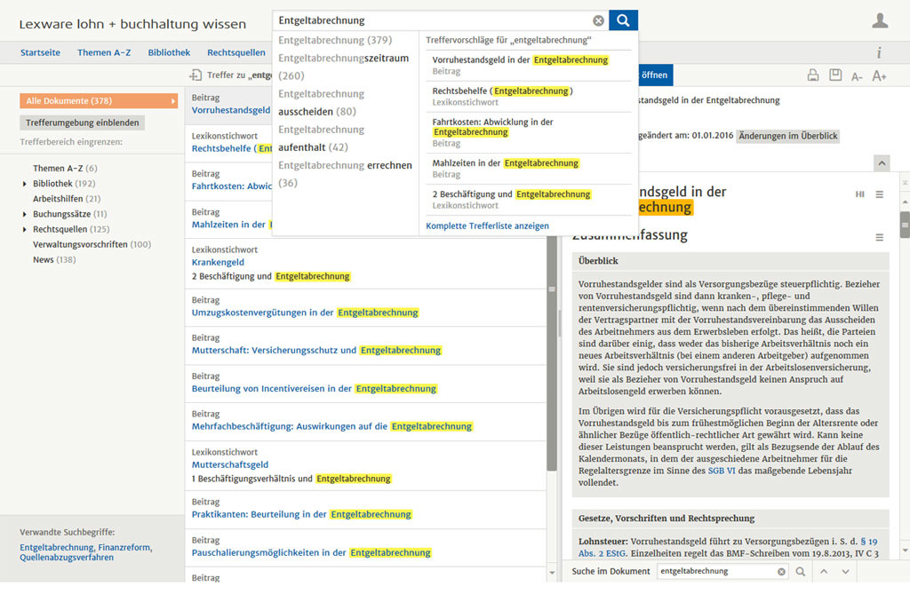Open Themen A-Z navigation item
Screen dimensions: 910x602
coord(104,52)
